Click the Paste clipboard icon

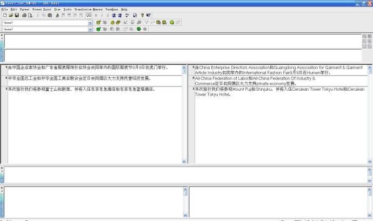pos(50,16)
